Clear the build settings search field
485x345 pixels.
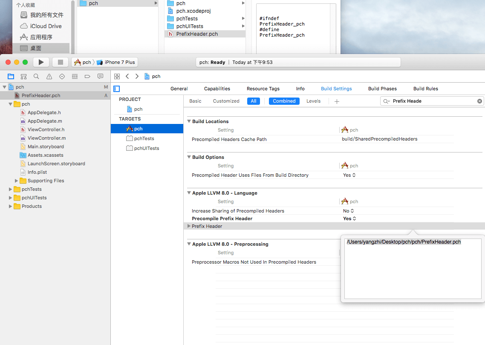coord(479,101)
